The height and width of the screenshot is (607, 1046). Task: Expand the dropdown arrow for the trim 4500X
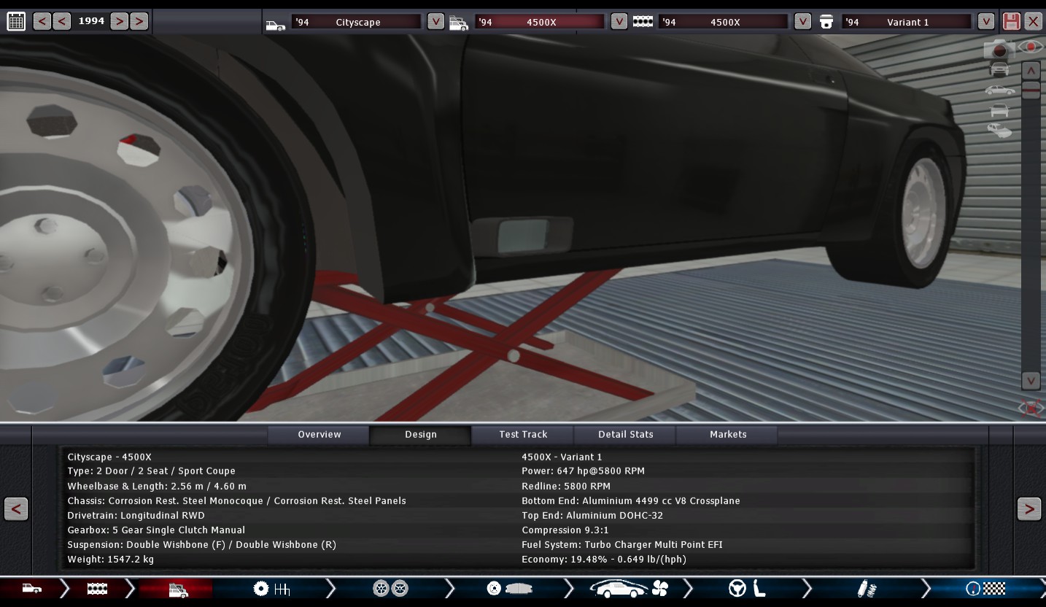coord(619,21)
